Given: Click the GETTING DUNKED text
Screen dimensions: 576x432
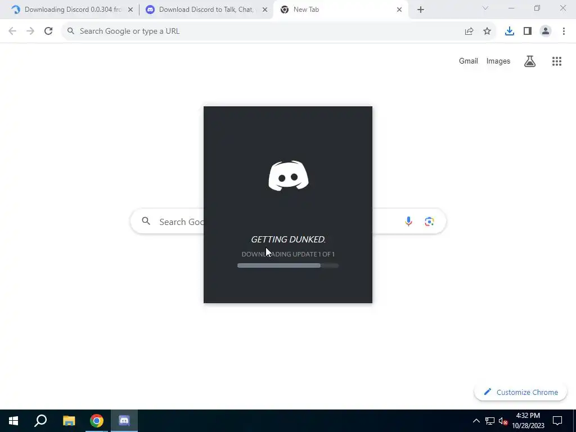Looking at the screenshot, I should tap(289, 239).
